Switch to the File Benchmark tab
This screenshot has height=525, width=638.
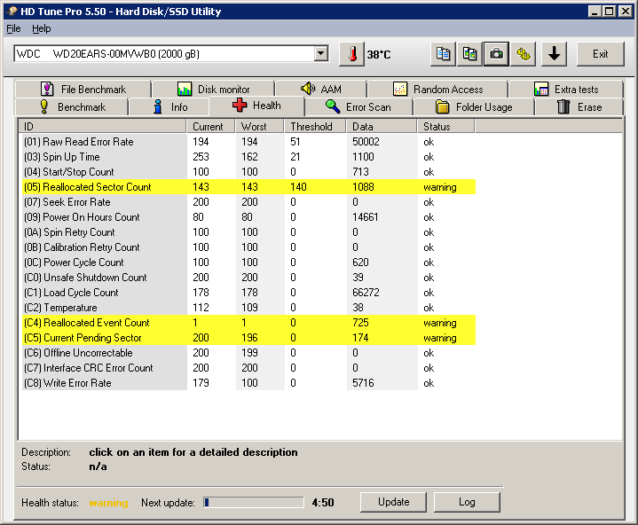coord(83,89)
